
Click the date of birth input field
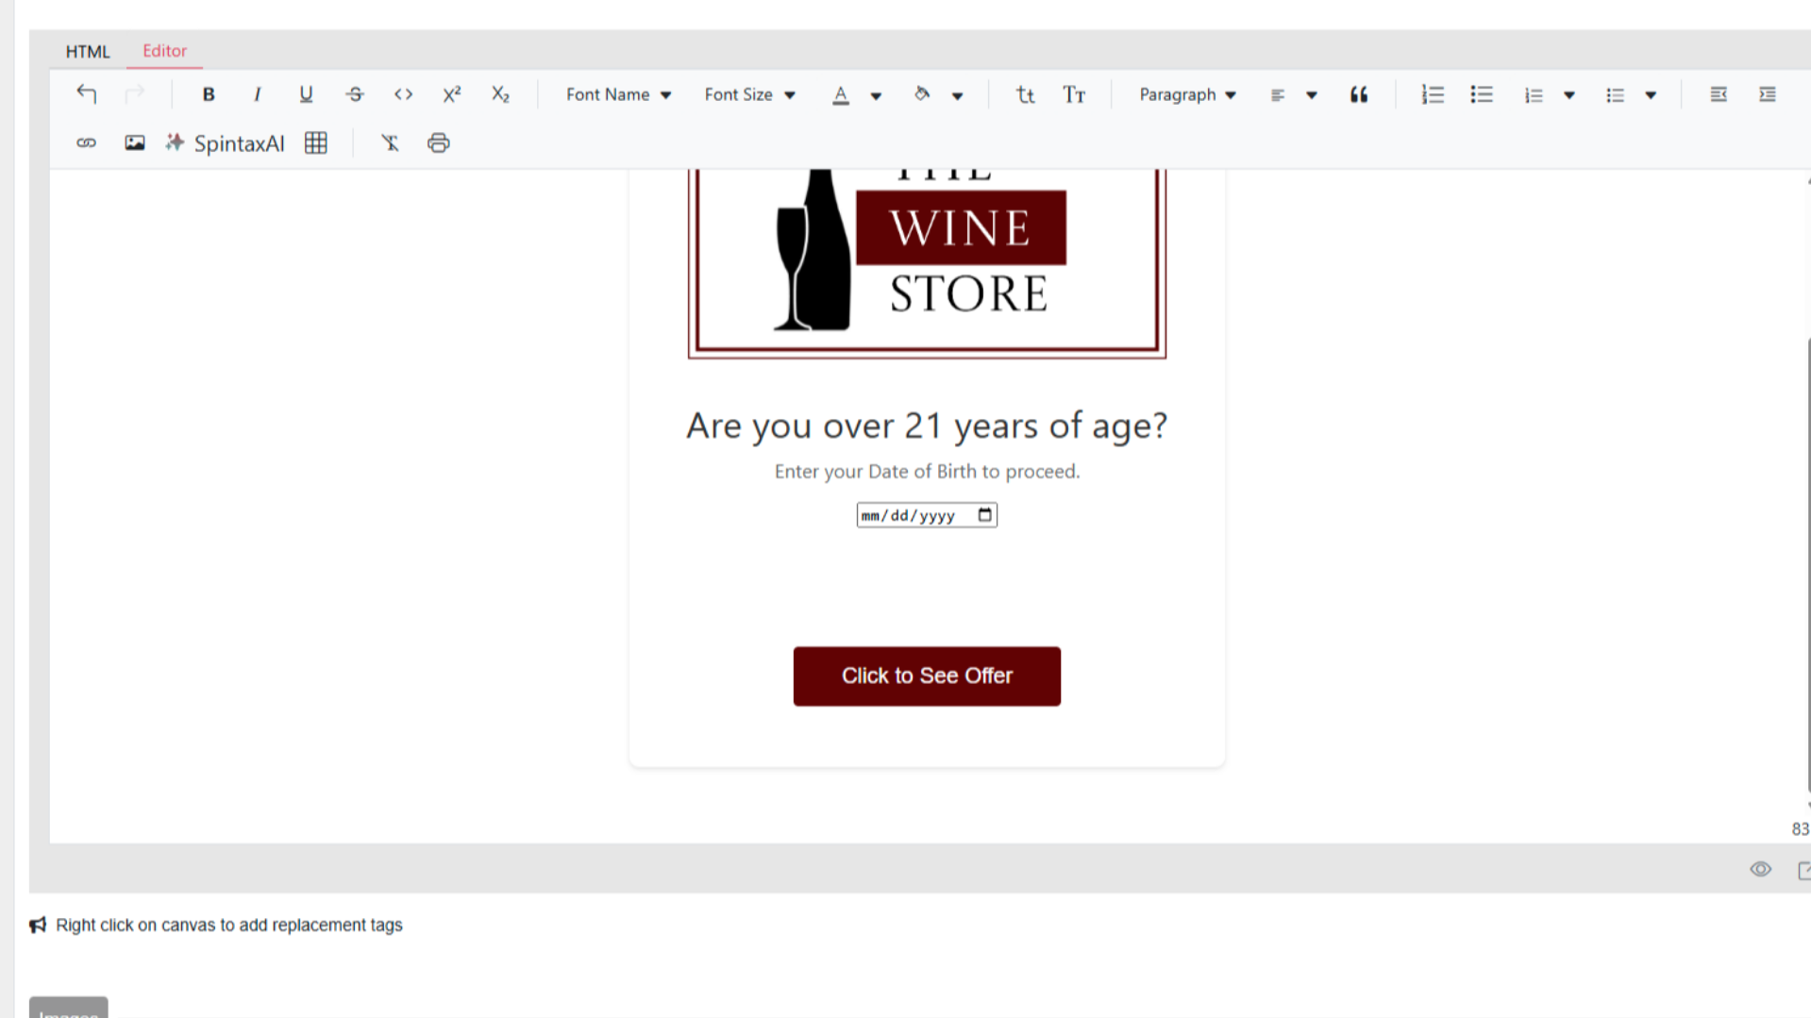927,515
